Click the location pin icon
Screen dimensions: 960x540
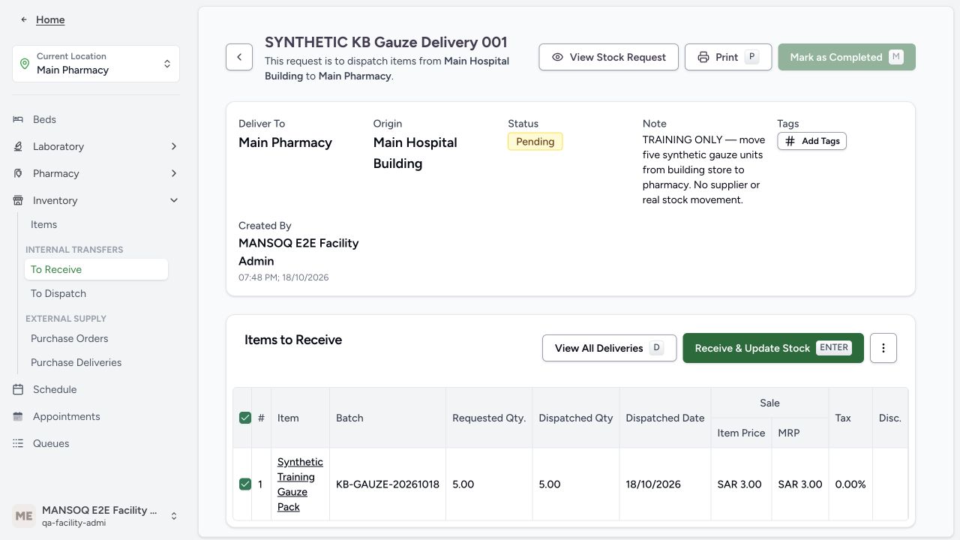(x=24, y=64)
